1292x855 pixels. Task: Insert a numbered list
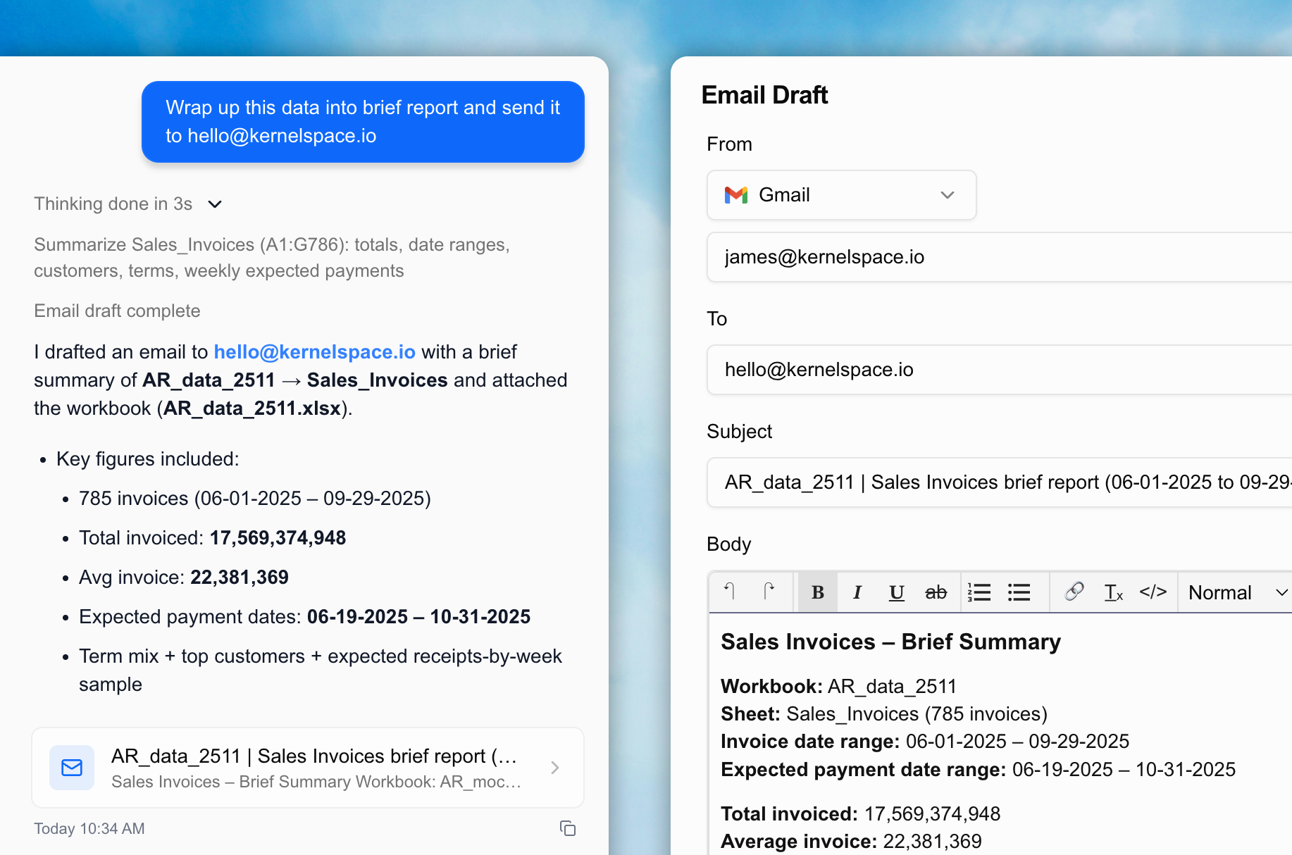tap(979, 592)
